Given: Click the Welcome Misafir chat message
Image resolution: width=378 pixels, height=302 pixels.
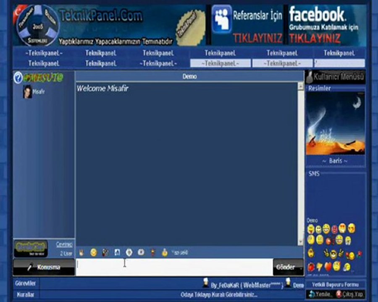Looking at the screenshot, I should click(x=102, y=89).
